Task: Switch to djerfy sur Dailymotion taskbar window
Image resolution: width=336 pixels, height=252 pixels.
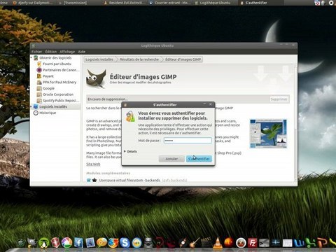Action: (33, 3)
